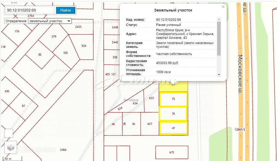
Task: Select parcel 379 on the map
Action: pyautogui.click(x=54, y=36)
